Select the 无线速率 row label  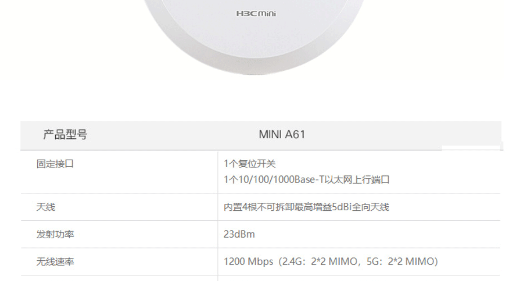pos(55,262)
